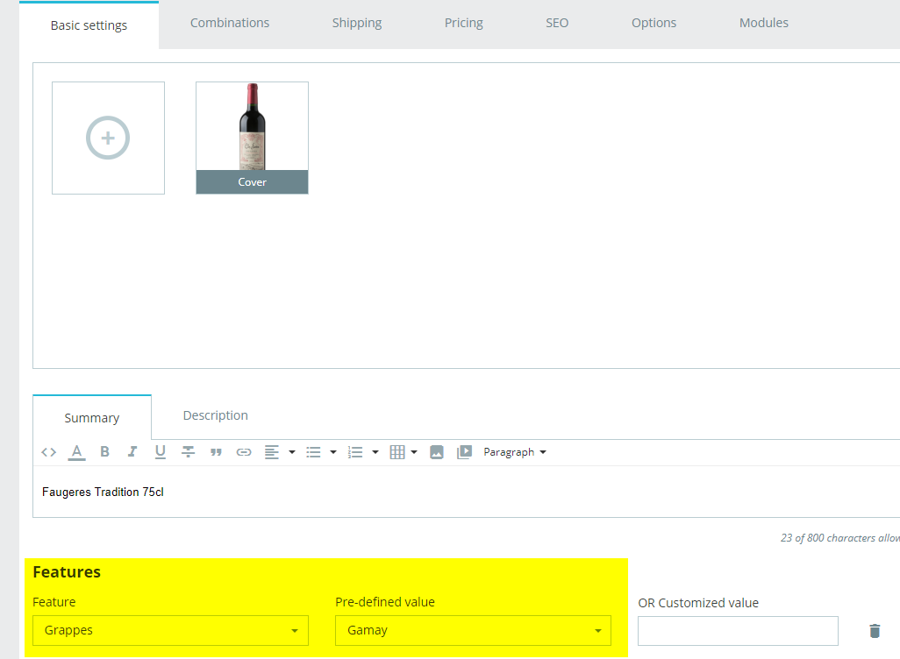Open the Options tab
This screenshot has height=659, width=900.
point(654,23)
